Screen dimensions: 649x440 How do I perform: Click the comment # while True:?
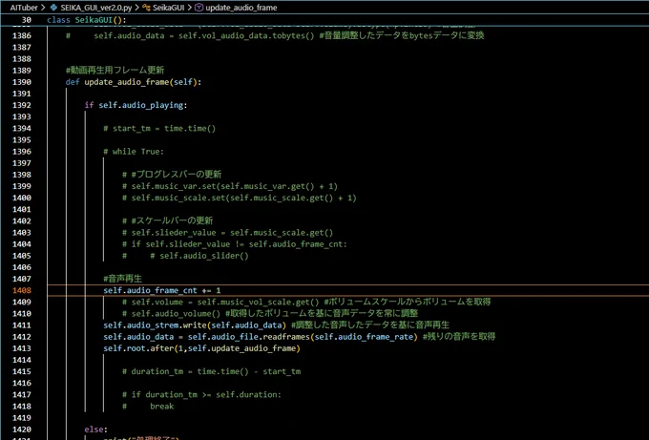coord(134,152)
